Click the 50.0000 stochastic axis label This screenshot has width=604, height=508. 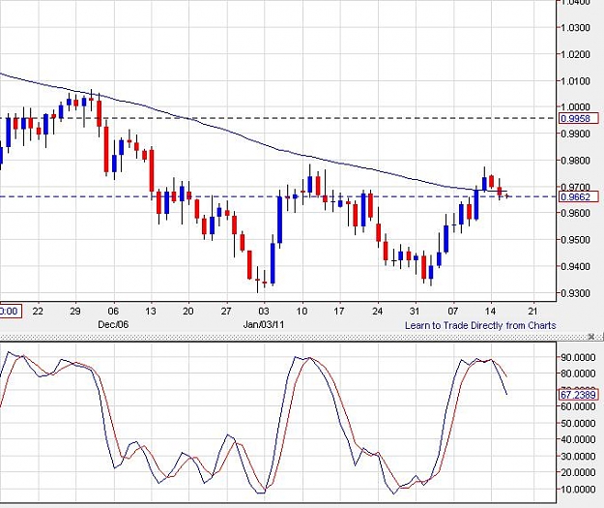(578, 423)
